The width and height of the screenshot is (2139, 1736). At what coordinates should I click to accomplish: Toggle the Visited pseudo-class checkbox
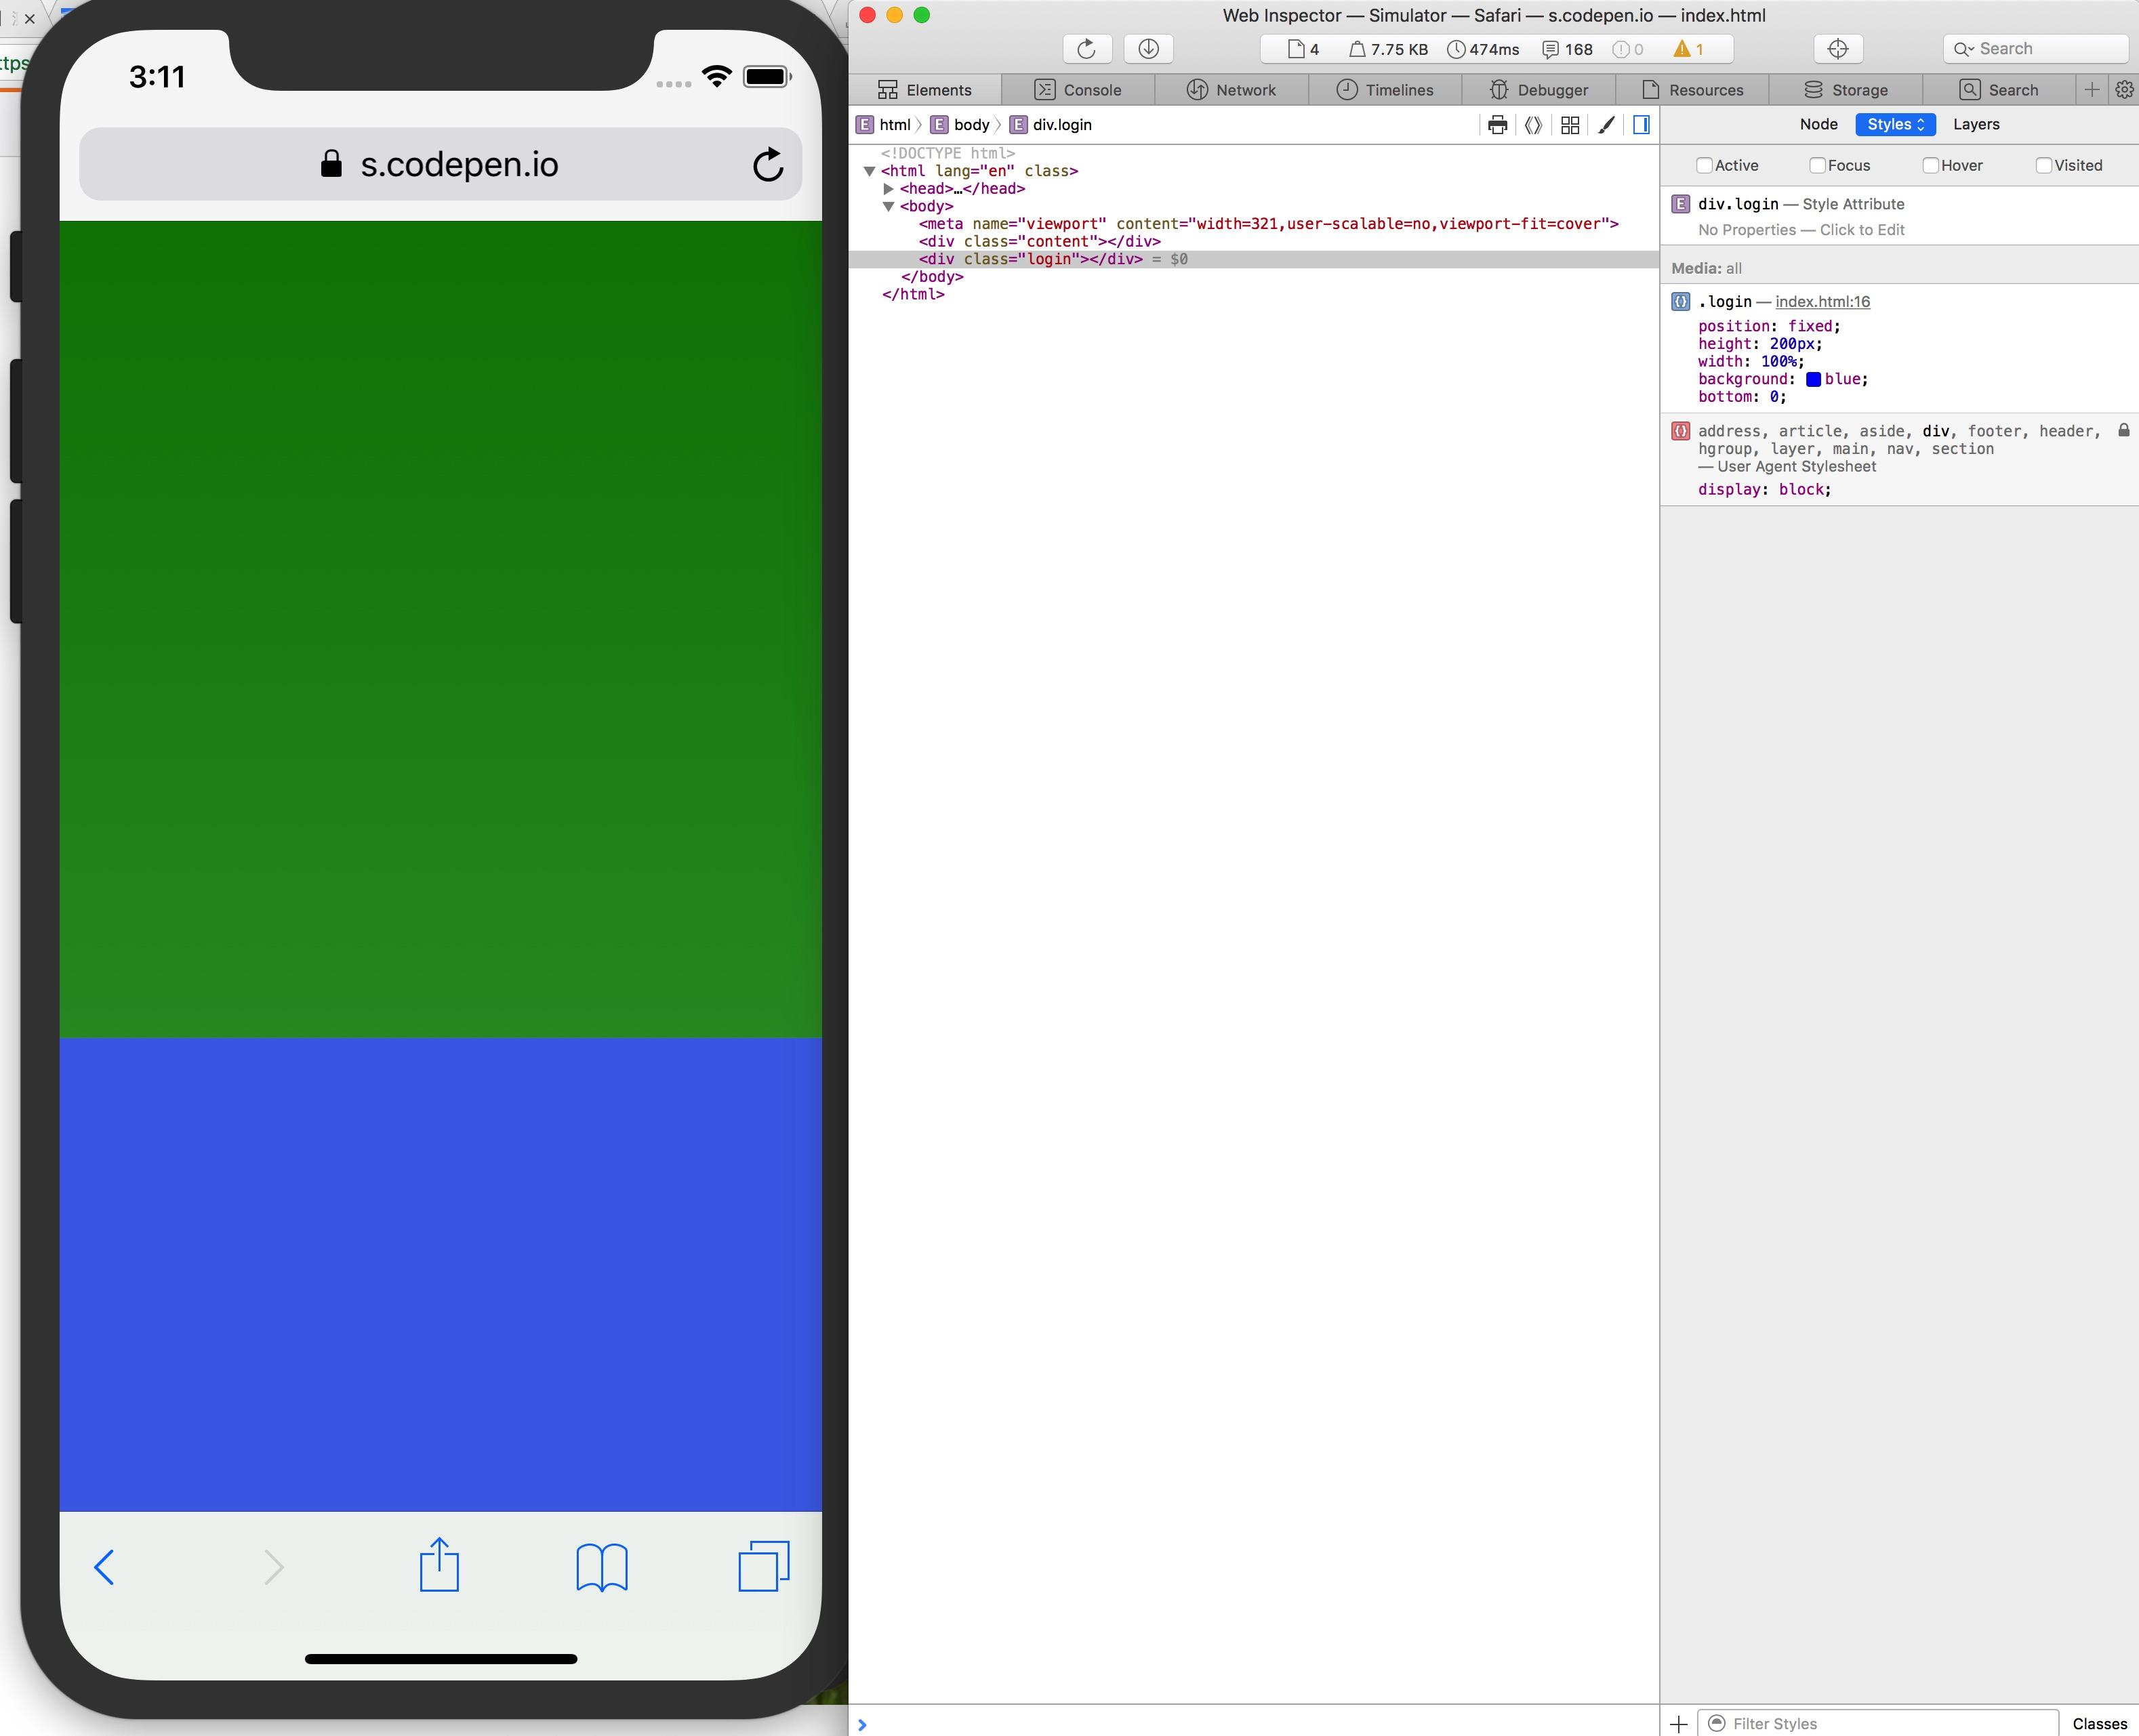[2044, 166]
